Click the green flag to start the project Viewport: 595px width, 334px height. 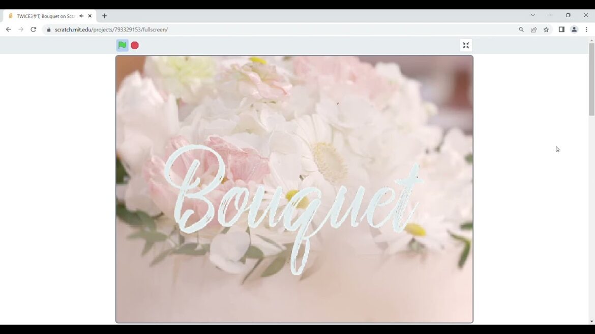click(122, 46)
